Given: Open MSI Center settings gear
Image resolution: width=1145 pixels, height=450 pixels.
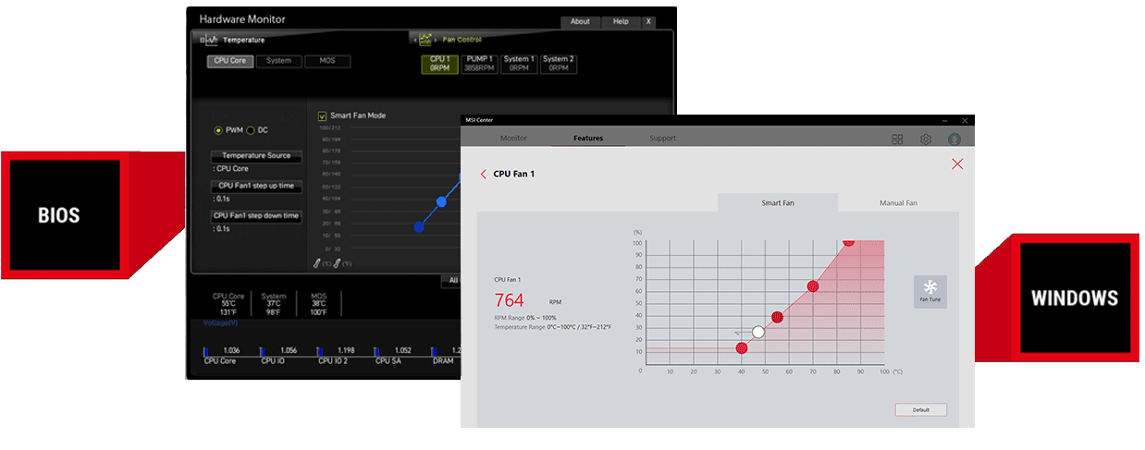Looking at the screenshot, I should click(x=925, y=140).
